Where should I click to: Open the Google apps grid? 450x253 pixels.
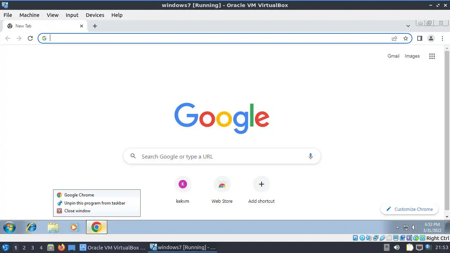[432, 56]
